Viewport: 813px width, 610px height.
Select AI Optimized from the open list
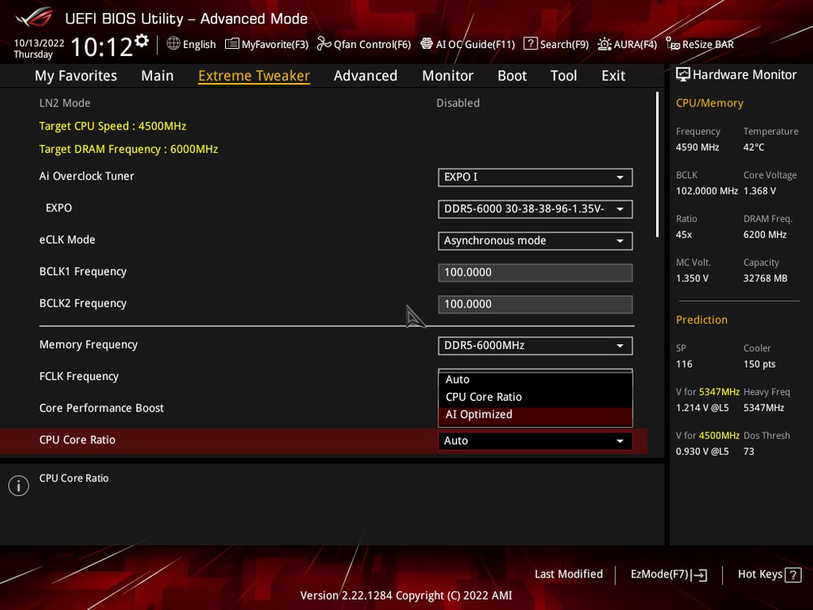479,415
